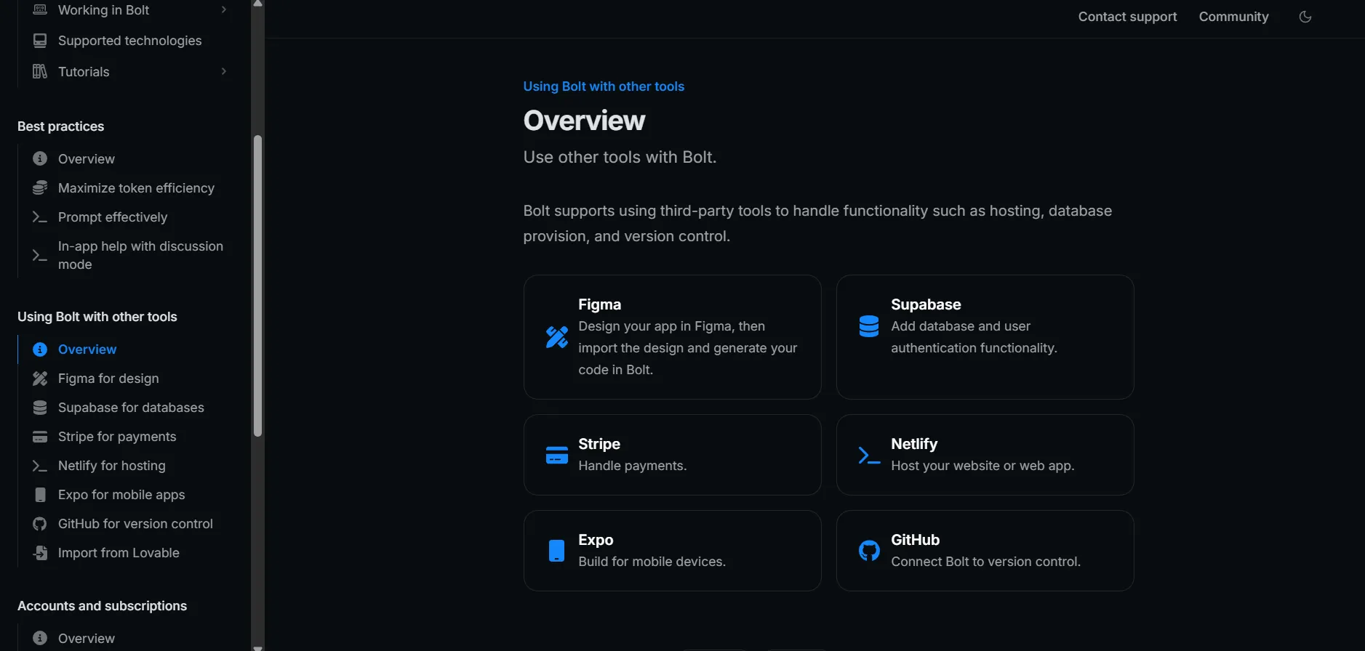This screenshot has height=651, width=1365.
Task: Click the Stripe credit card icon
Action: click(x=557, y=455)
